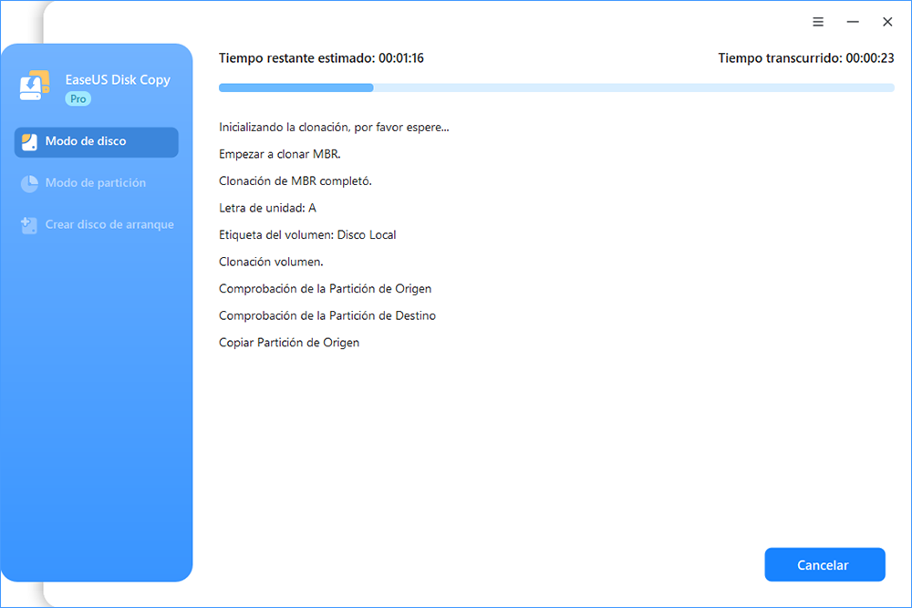Select the Clonación de MBR completó line

[295, 180]
